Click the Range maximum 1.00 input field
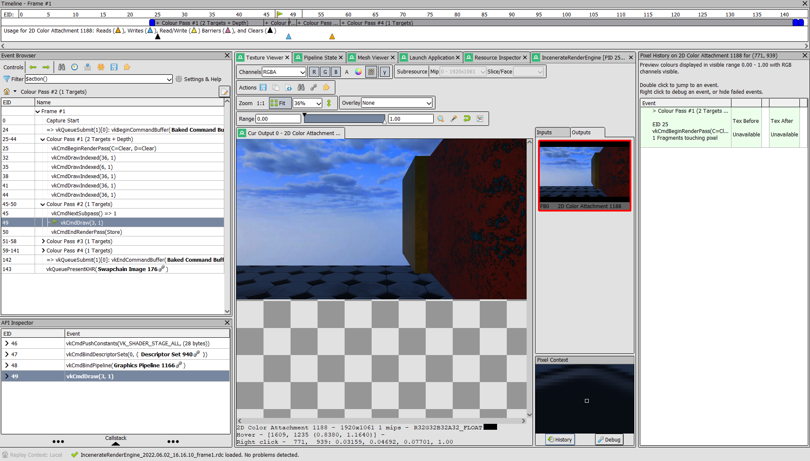The width and height of the screenshot is (810, 461). point(411,119)
